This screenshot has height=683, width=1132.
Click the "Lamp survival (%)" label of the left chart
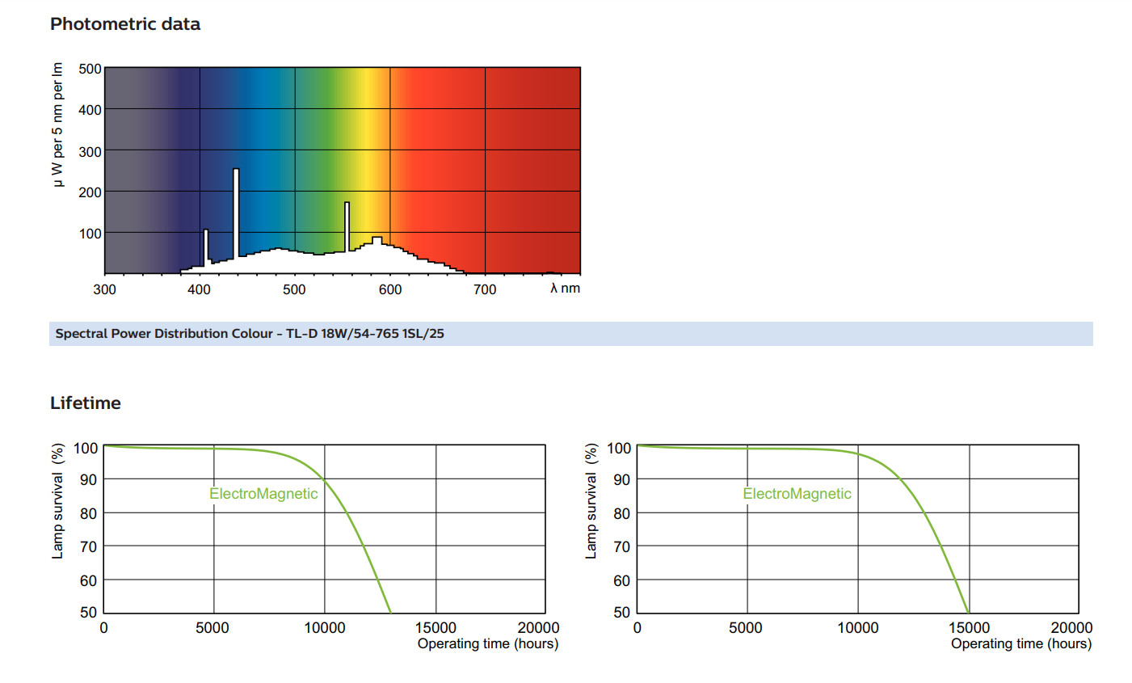click(x=57, y=501)
